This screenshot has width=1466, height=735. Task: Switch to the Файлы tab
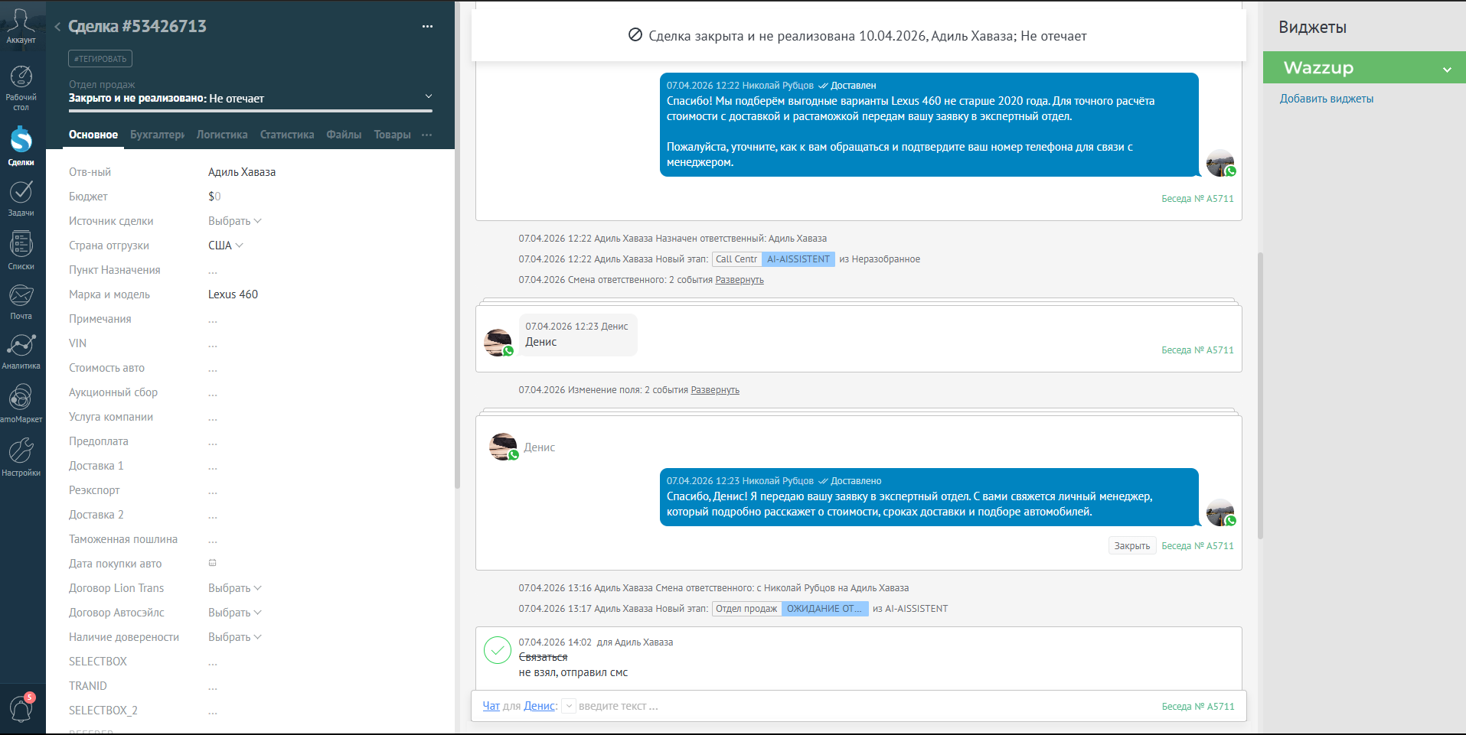(344, 135)
